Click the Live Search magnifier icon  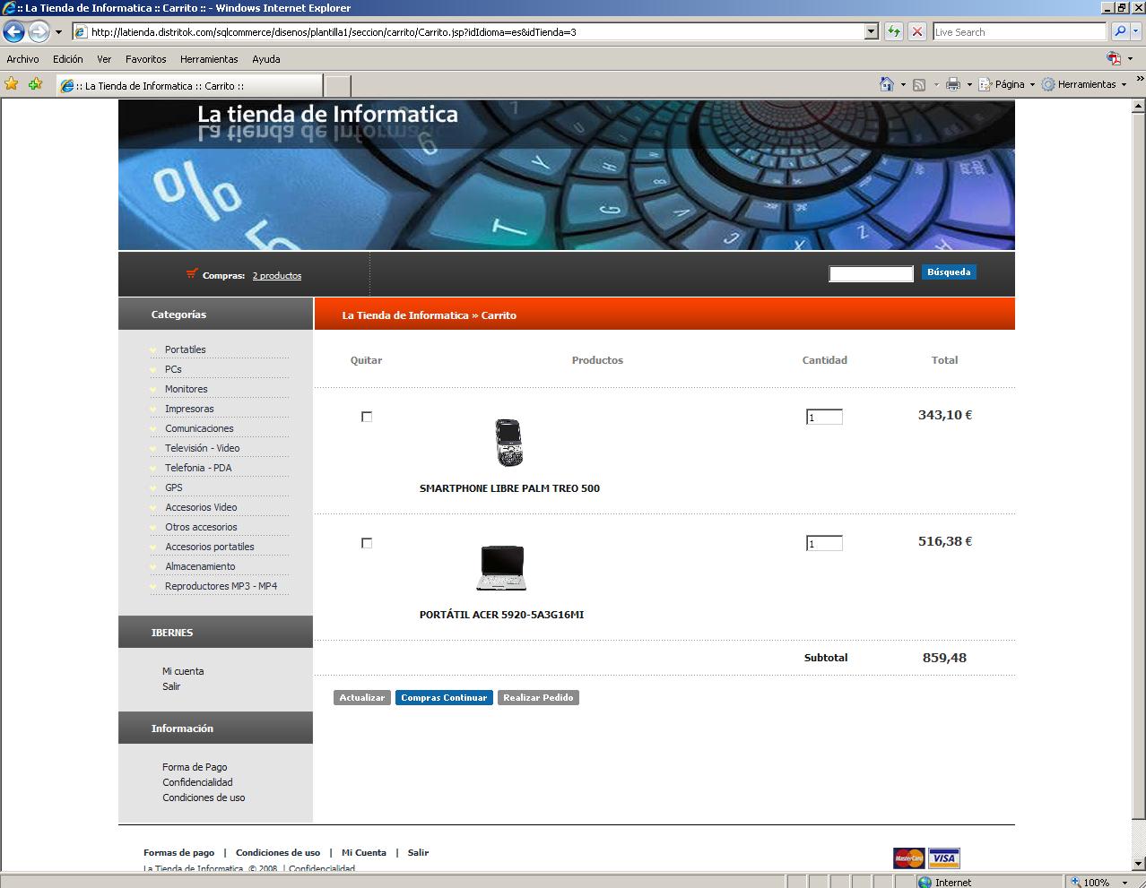[x=1119, y=32]
